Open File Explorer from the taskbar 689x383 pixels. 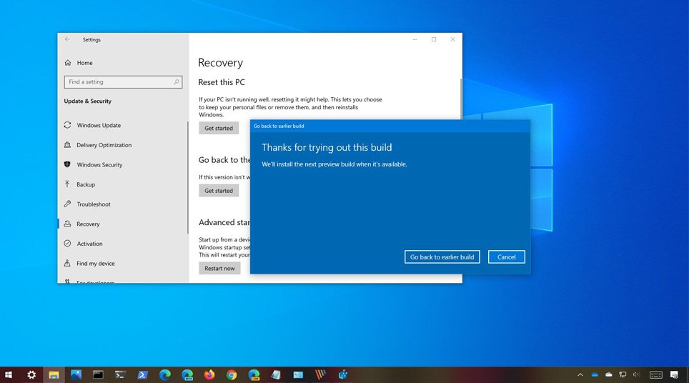click(54, 374)
